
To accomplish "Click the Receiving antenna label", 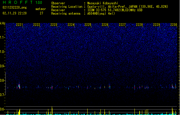I will [66, 14].
